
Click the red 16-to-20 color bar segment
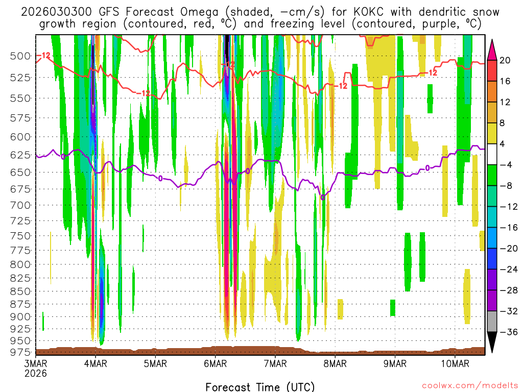492,70
